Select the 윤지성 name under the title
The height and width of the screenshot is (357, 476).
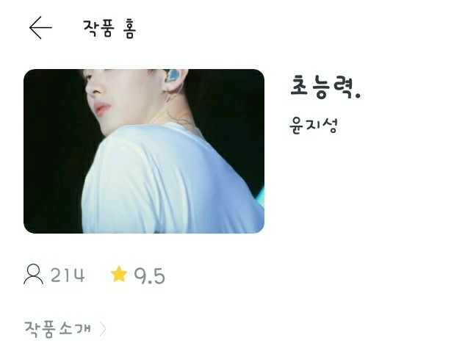[314, 126]
